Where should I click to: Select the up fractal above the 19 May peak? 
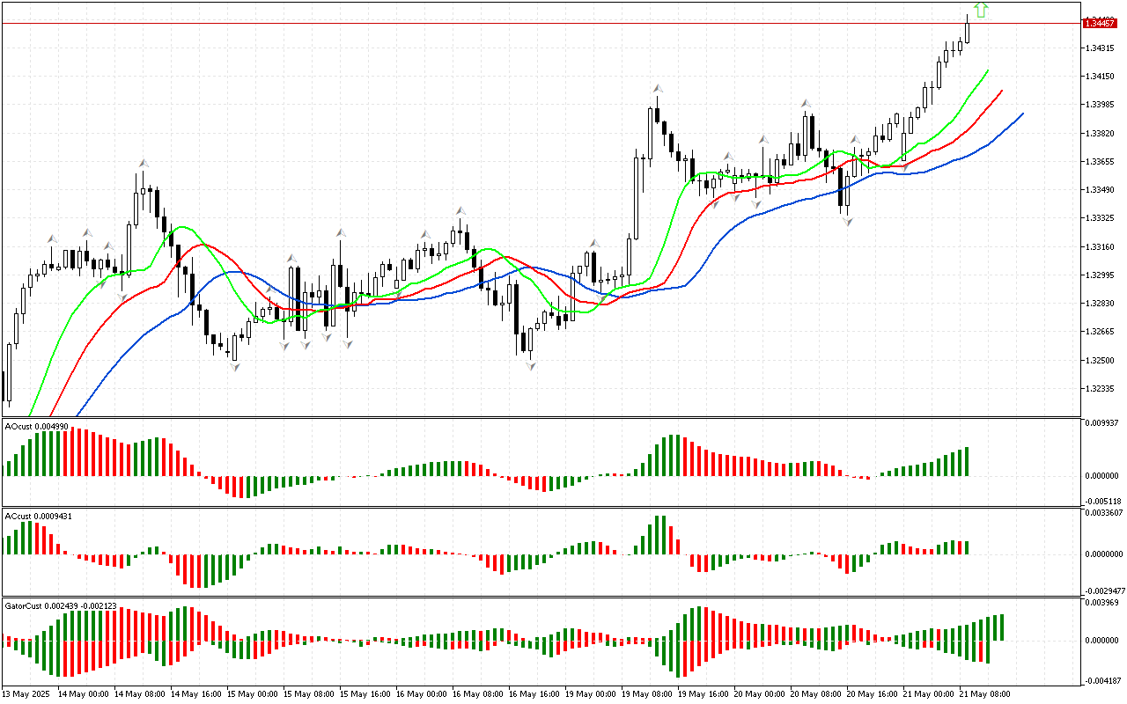[x=657, y=90]
